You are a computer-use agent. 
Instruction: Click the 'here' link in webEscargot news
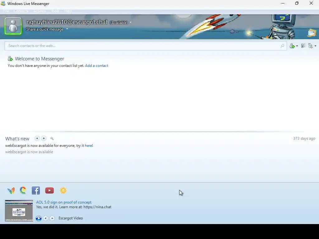(x=88, y=146)
